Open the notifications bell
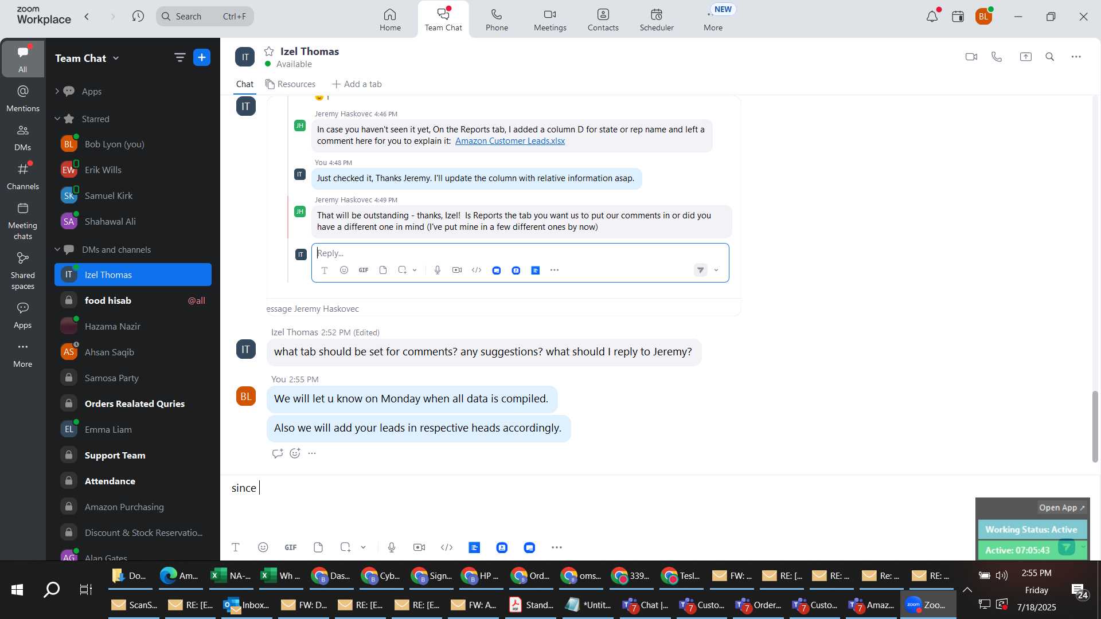 (932, 16)
